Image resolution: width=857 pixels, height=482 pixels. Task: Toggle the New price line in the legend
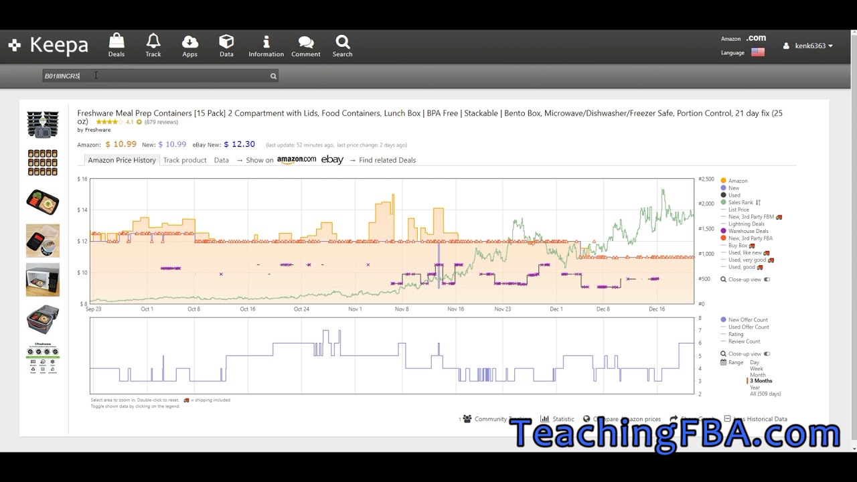(730, 188)
